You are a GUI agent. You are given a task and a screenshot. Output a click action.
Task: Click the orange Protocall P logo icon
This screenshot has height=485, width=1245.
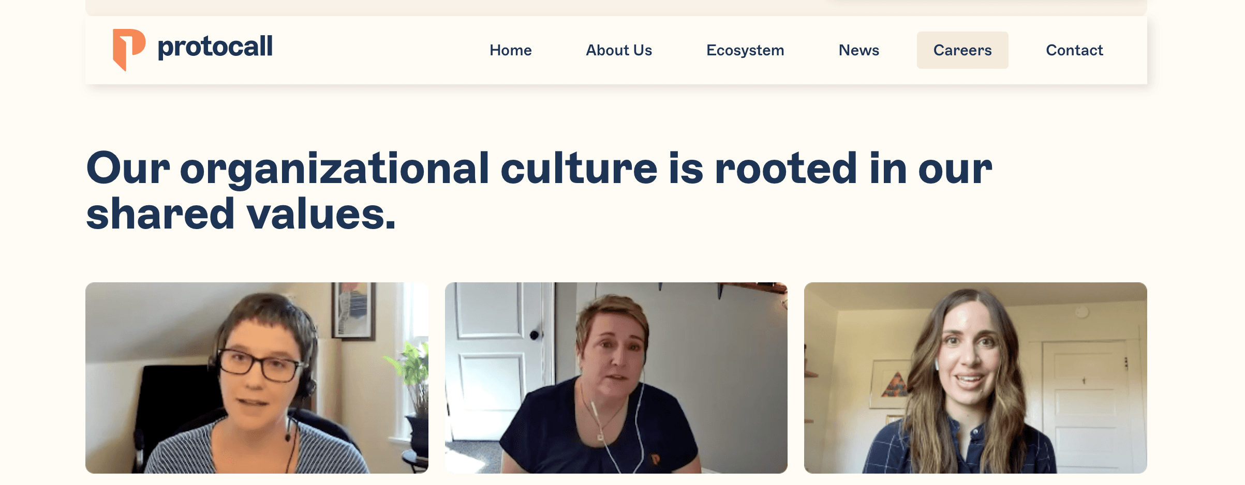[x=128, y=49]
